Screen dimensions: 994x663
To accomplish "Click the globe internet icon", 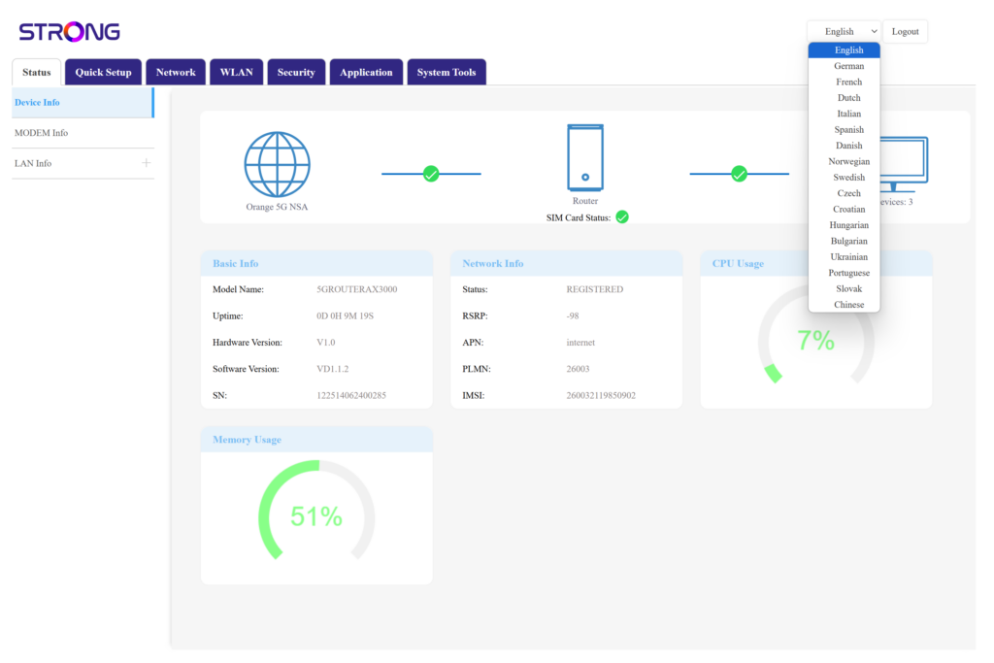I will pyautogui.click(x=277, y=165).
